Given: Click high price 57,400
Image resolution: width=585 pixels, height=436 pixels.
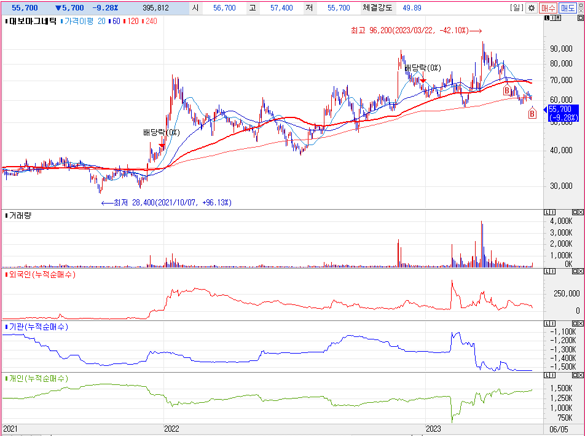Looking at the screenshot, I should coord(281,8).
